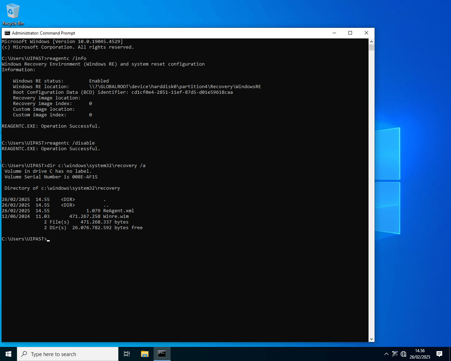Viewport: 451px width, 361px height.
Task: Click the '2 File(s) 471.268.337 bytes' line
Action: point(86,222)
